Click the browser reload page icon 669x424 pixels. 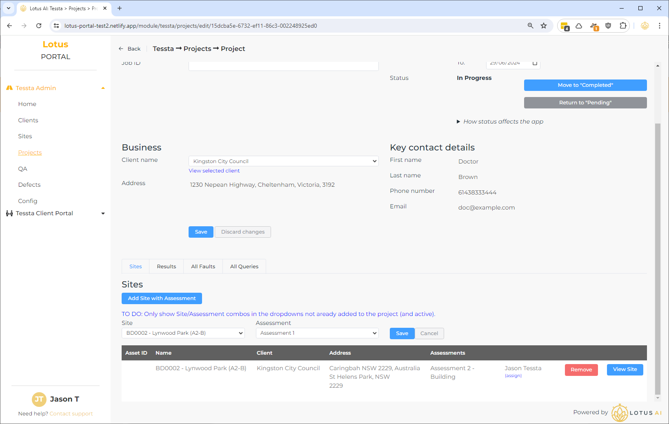pos(39,26)
